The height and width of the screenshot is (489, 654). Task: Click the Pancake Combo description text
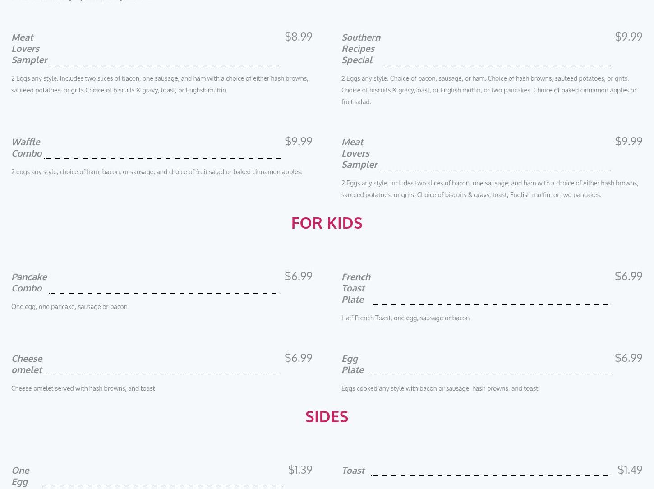[x=69, y=307]
